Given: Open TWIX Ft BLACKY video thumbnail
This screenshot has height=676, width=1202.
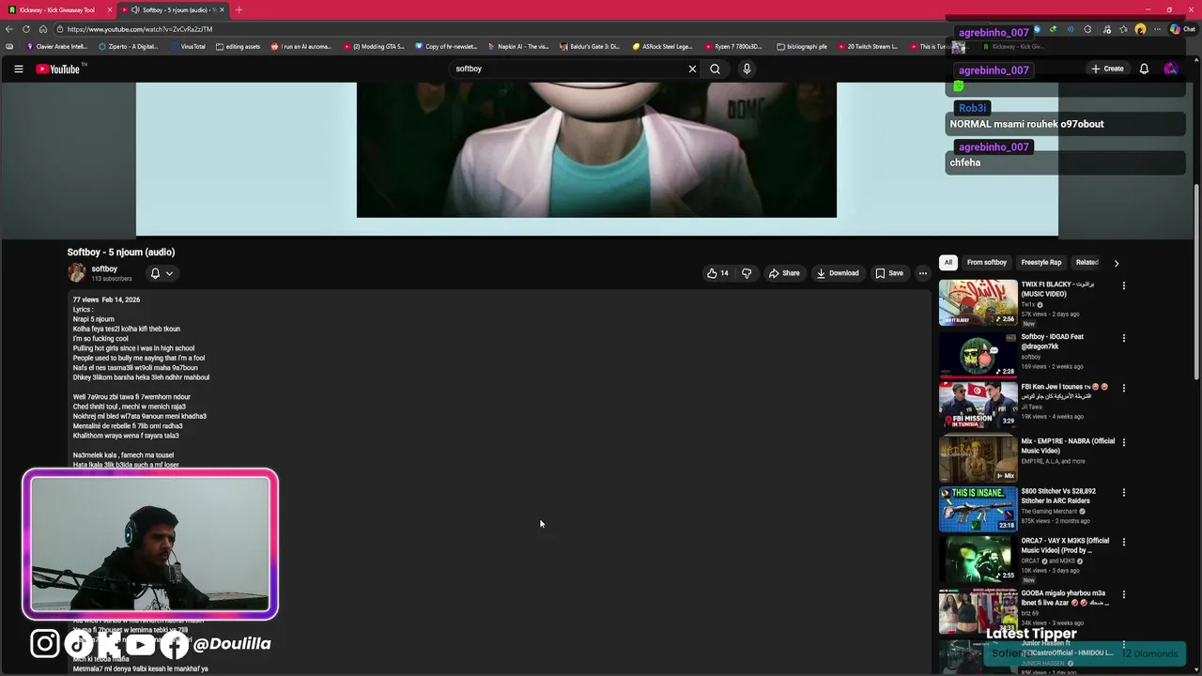Looking at the screenshot, I should point(978,302).
